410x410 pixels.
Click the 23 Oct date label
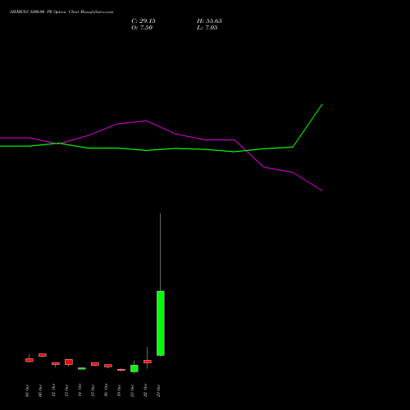(158, 390)
